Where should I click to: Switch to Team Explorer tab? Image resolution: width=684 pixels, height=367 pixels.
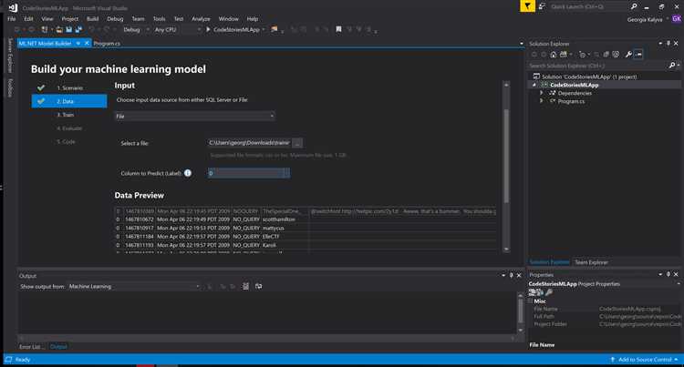[591, 262]
